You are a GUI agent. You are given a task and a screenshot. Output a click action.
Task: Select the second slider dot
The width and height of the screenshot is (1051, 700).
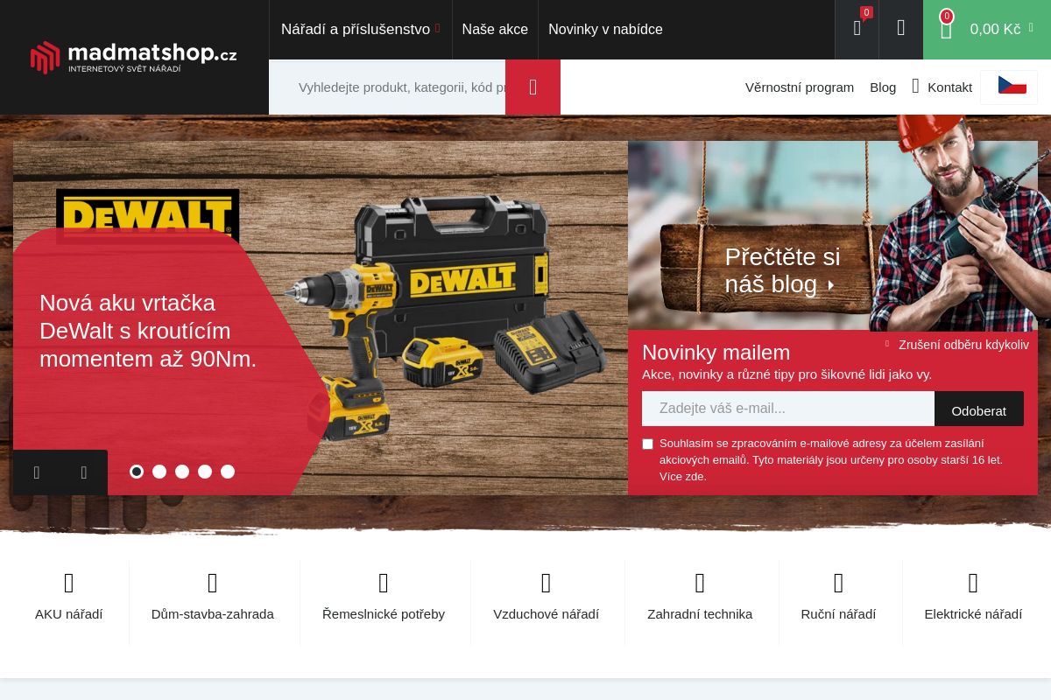(x=159, y=472)
